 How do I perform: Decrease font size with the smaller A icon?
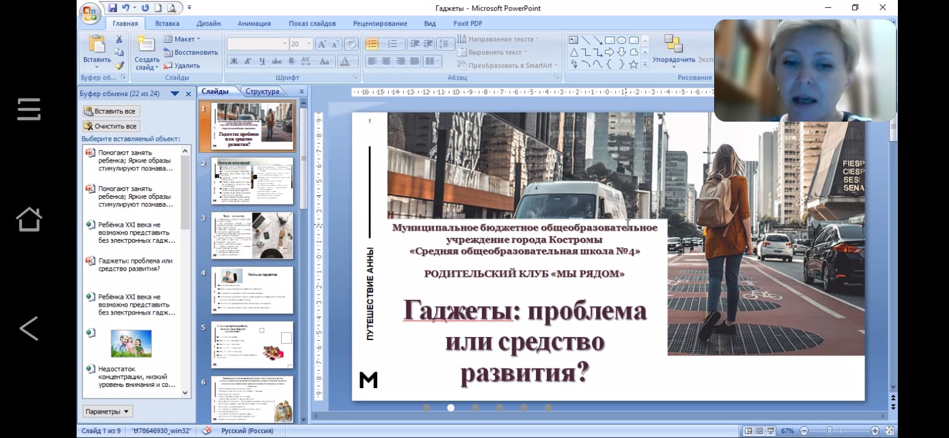tap(335, 44)
